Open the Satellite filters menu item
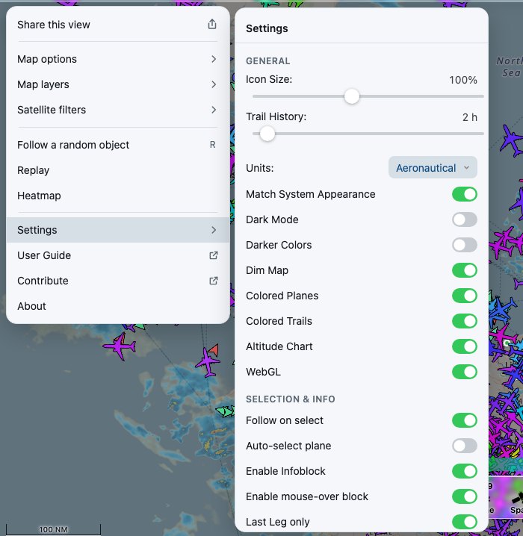This screenshot has height=536, width=523. tap(117, 110)
